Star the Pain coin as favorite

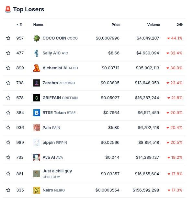[8, 127]
